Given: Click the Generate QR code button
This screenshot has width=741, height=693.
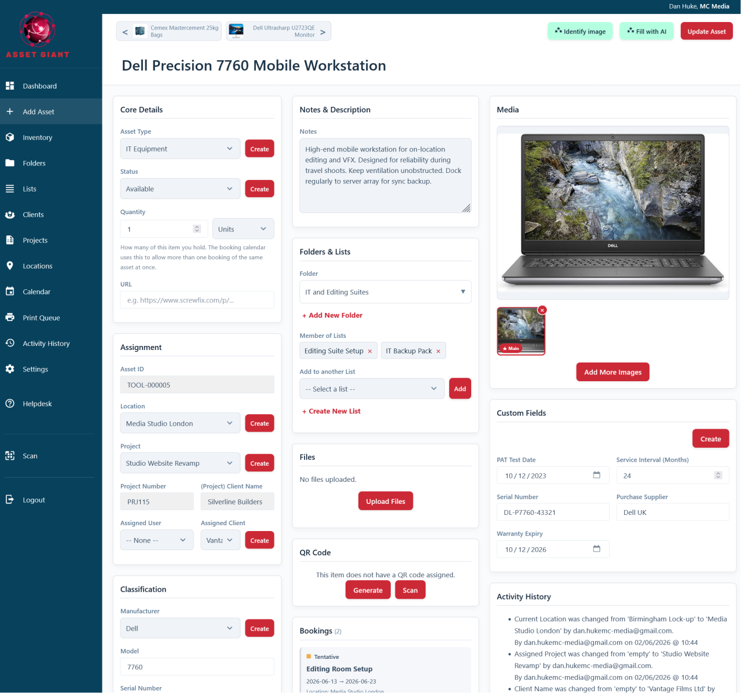Looking at the screenshot, I should click(x=368, y=590).
